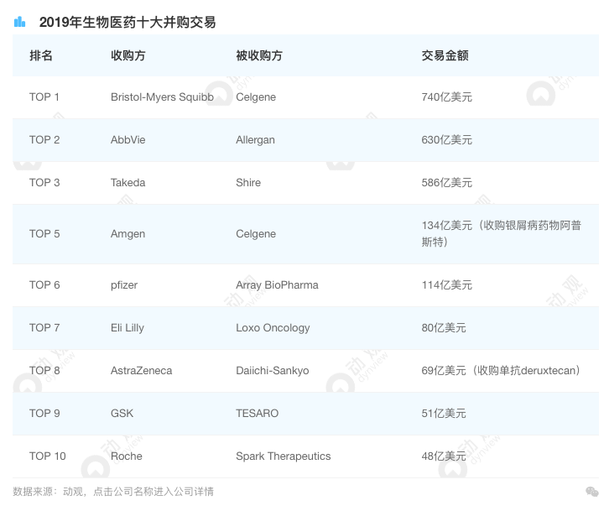
Task: Open Amgen company details
Action: coord(128,234)
